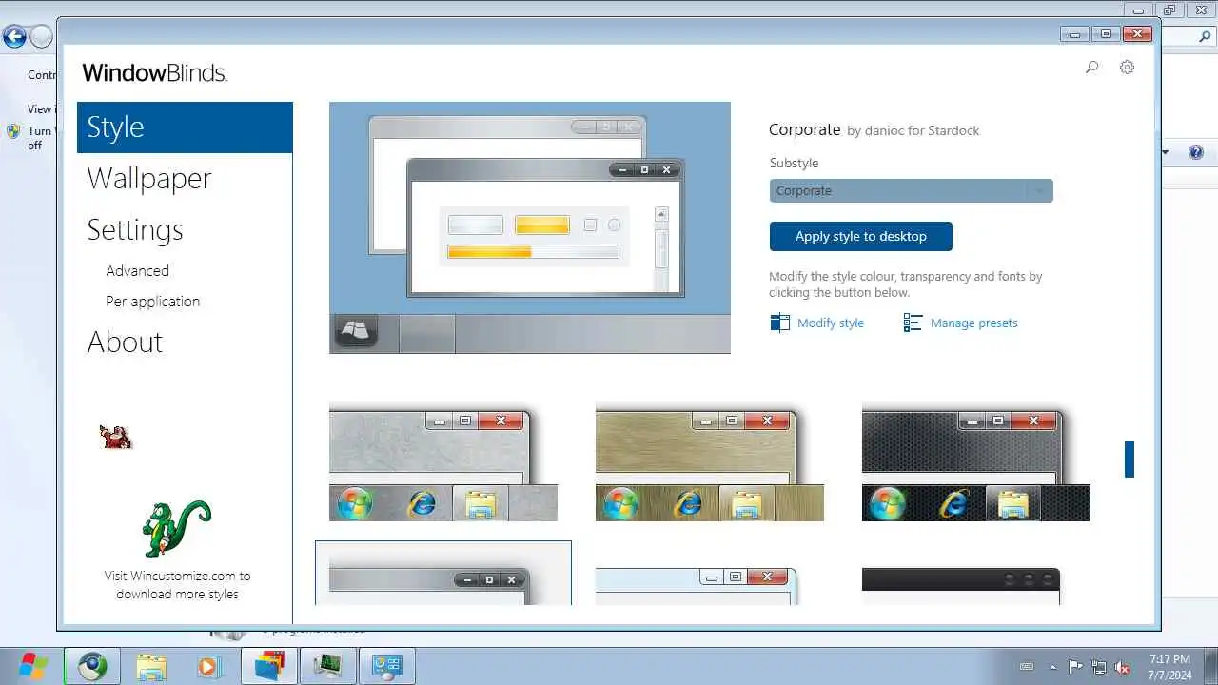Click the large Corporate style preview
Viewport: 1218px width, 685px height.
530,227
